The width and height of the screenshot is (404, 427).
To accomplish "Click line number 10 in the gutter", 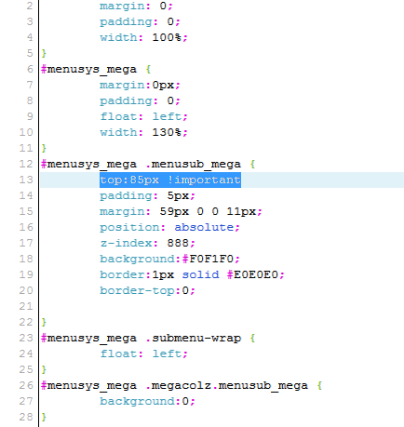I will pyautogui.click(x=26, y=132).
